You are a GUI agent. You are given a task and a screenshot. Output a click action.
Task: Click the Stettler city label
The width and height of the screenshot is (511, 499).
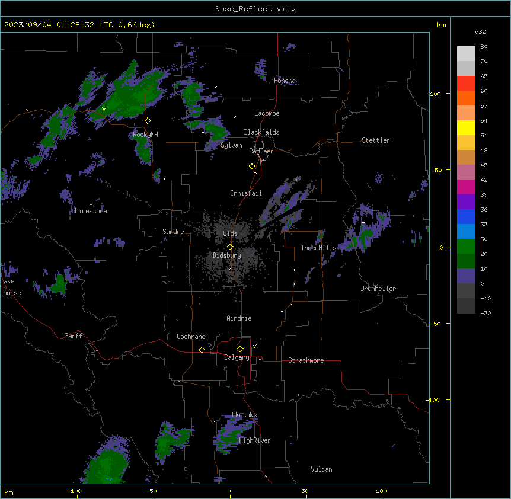(376, 140)
